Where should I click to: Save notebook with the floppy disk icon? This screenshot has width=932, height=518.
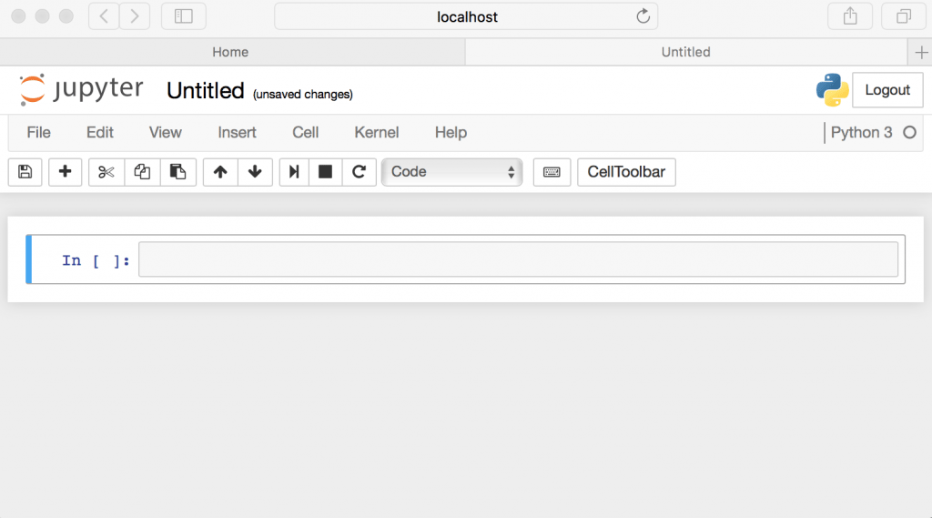point(25,172)
